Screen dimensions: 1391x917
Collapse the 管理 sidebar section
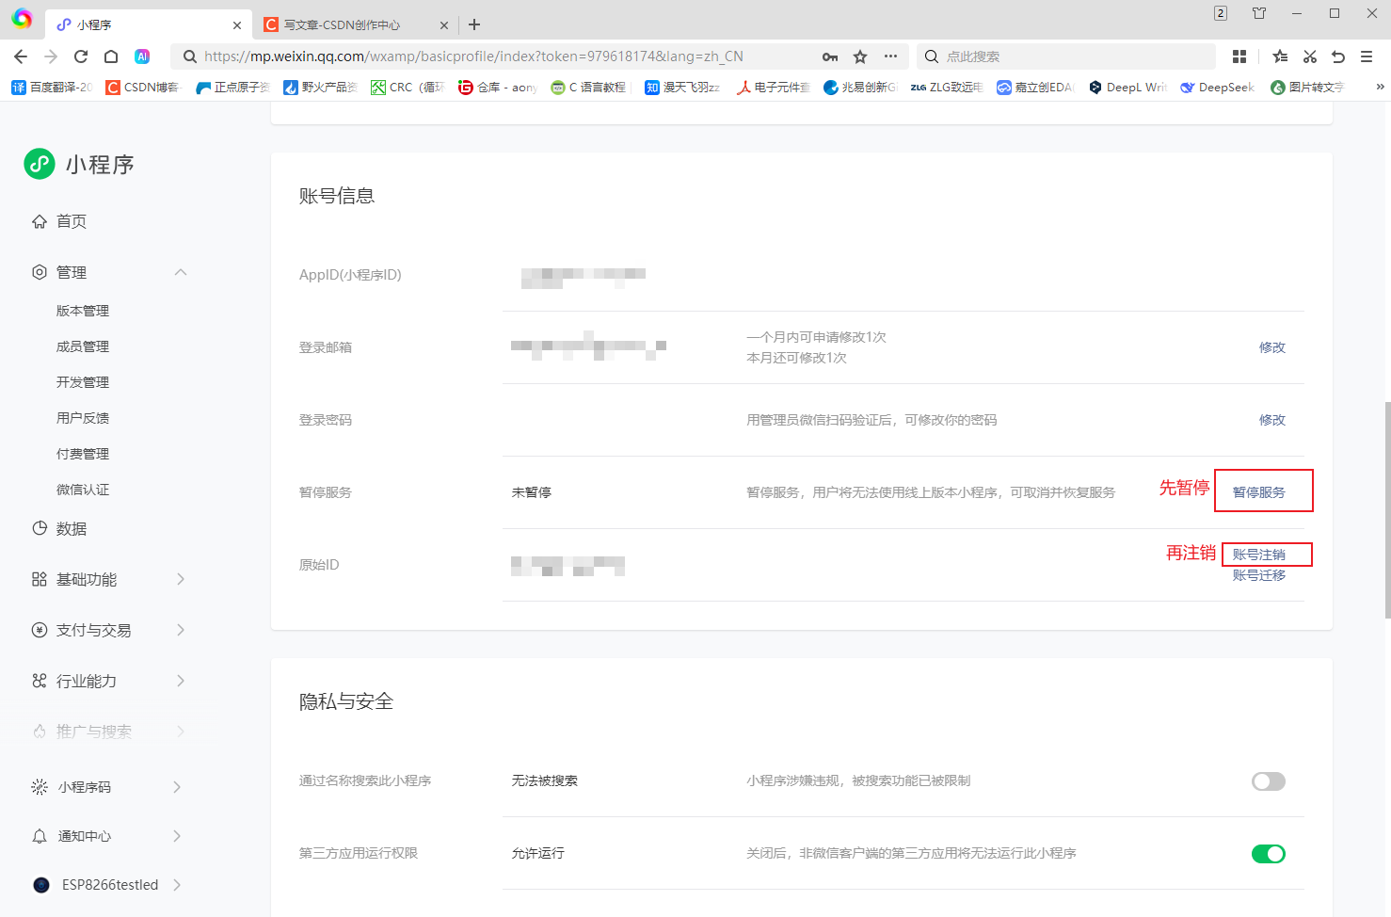click(x=181, y=272)
